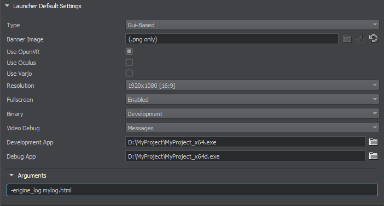Enable the Use Varjo checkbox
The width and height of the screenshot is (384, 206).
129,73
